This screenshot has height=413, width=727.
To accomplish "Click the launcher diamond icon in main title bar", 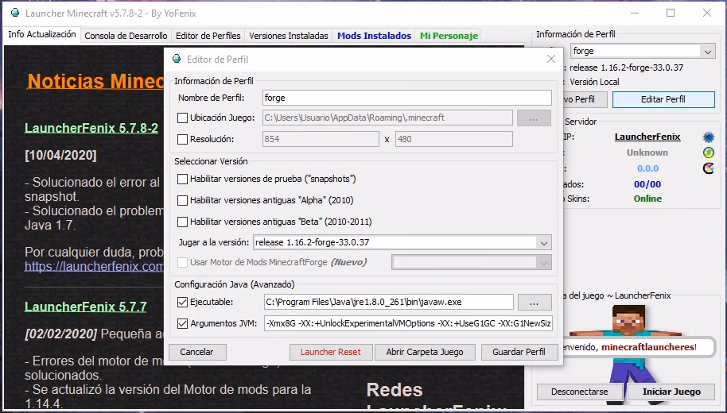I will click(x=15, y=13).
